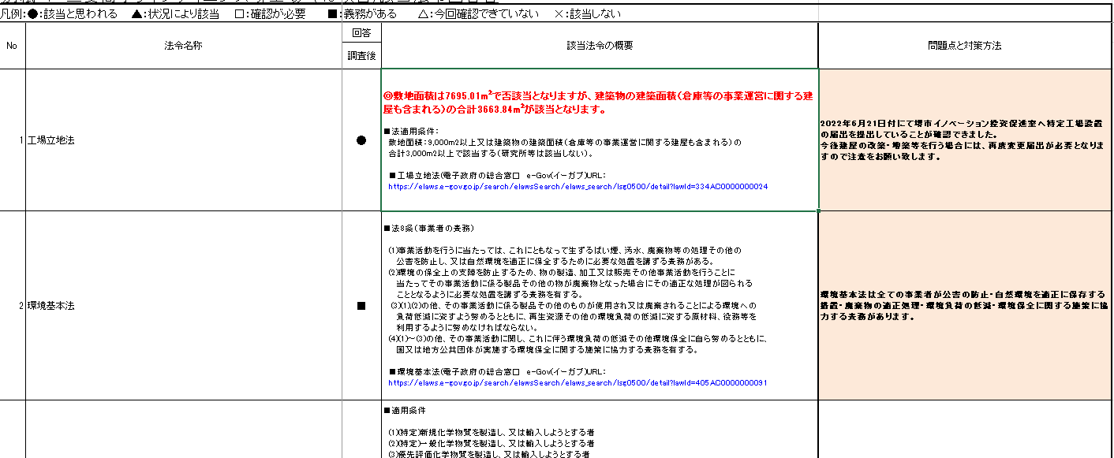Select the 環境基本法 law name cell

coord(183,305)
